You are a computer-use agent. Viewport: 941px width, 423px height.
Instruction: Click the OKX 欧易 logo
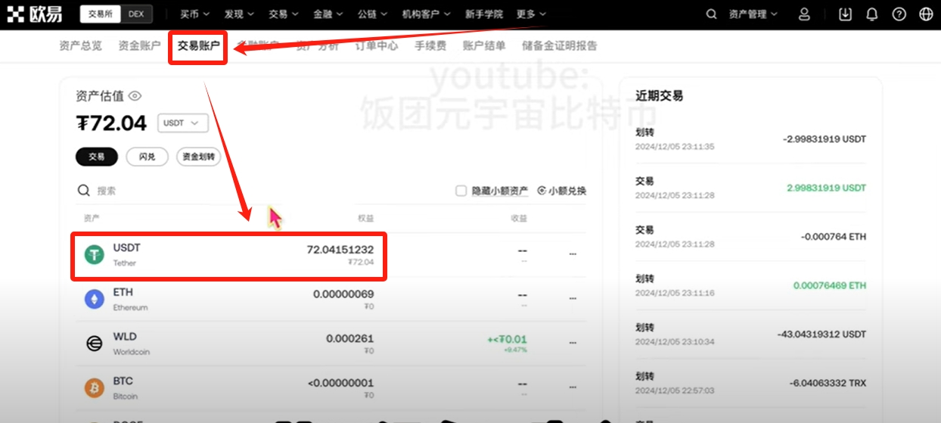[36, 14]
